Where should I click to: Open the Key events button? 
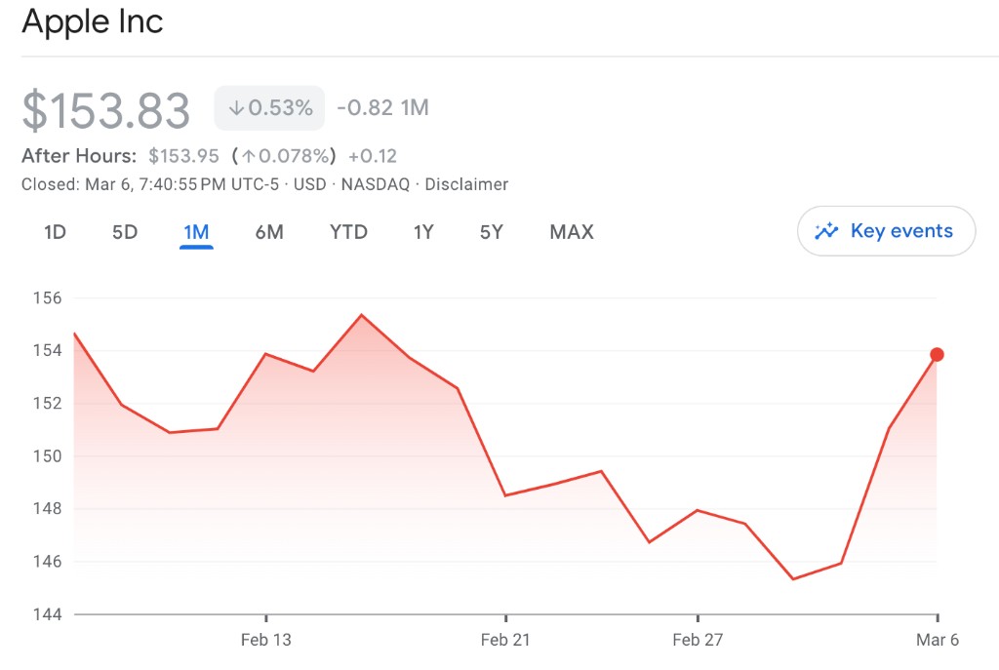(886, 231)
